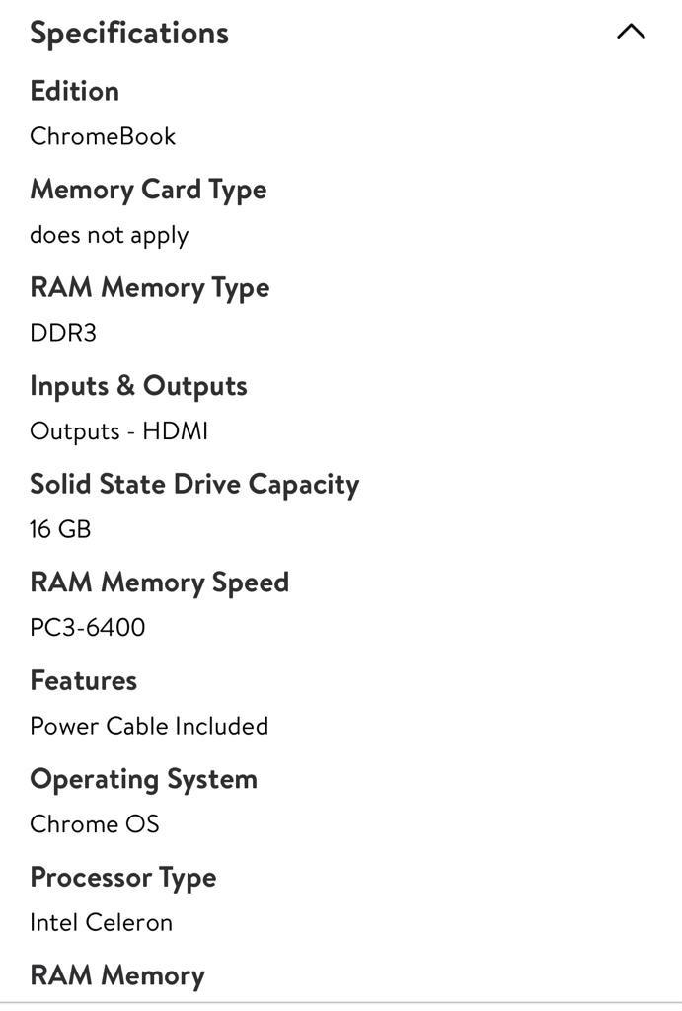This screenshot has width=682, height=1011.
Task: Click the ChromeBook edition value
Action: [x=103, y=136]
